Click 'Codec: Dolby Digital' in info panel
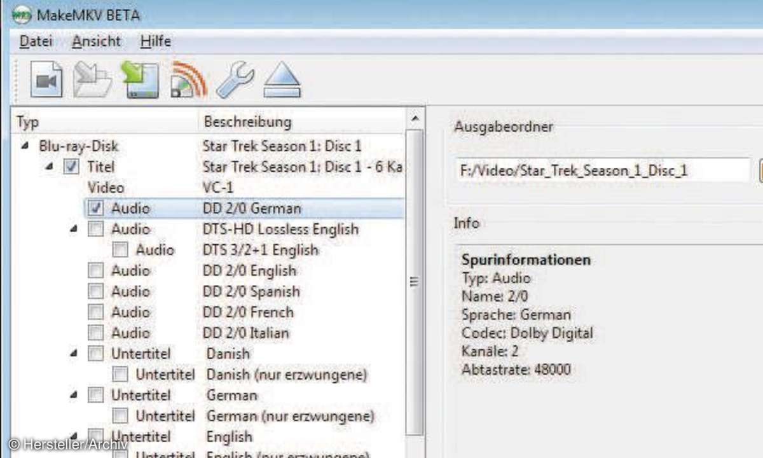Viewport: 763px width, 458px height. [x=527, y=333]
